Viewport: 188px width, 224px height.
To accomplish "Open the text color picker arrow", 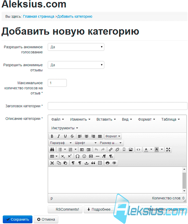I will click(151, 150).
